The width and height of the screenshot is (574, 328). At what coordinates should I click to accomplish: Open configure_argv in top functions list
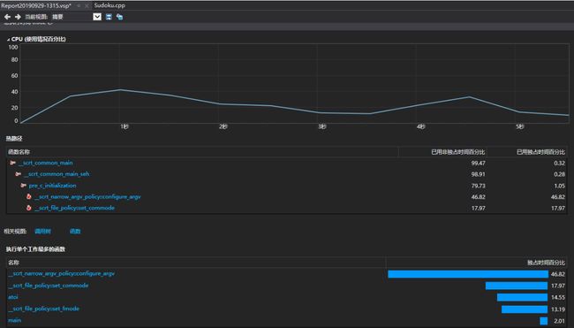pyautogui.click(x=62, y=274)
